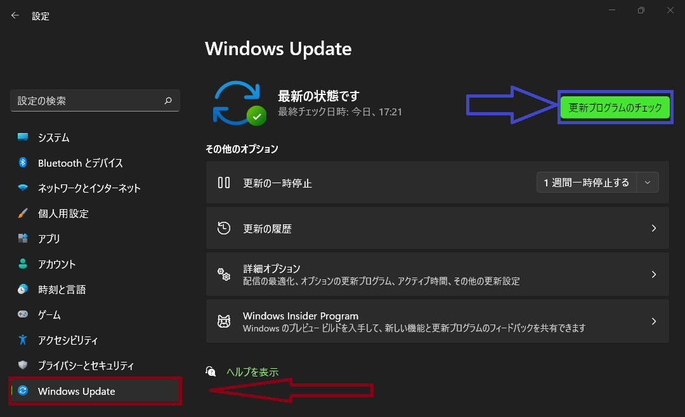Select アプリ in the sidebar
The width and height of the screenshot is (685, 417).
[x=95, y=239]
